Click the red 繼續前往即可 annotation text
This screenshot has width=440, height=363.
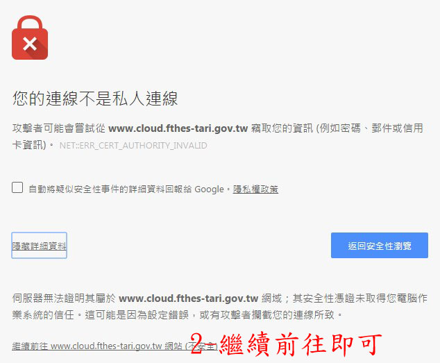click(301, 344)
